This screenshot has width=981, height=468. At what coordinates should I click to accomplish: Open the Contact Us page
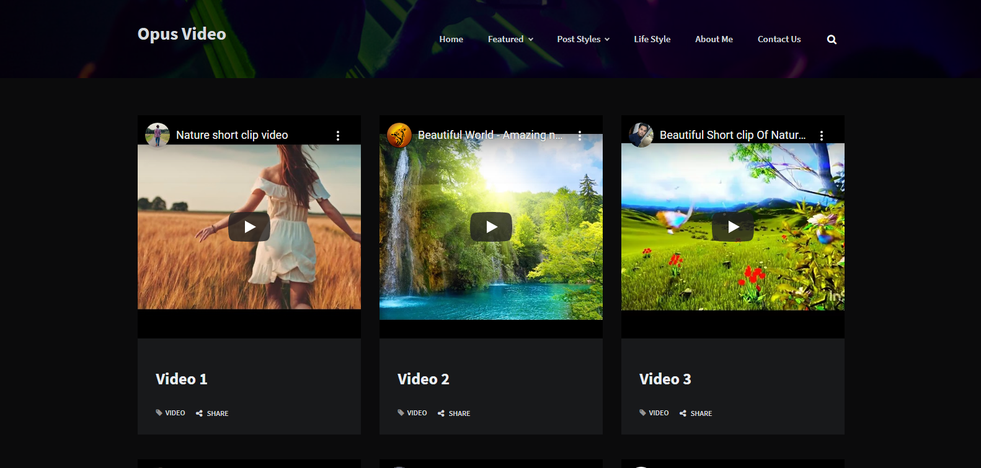[x=779, y=39]
